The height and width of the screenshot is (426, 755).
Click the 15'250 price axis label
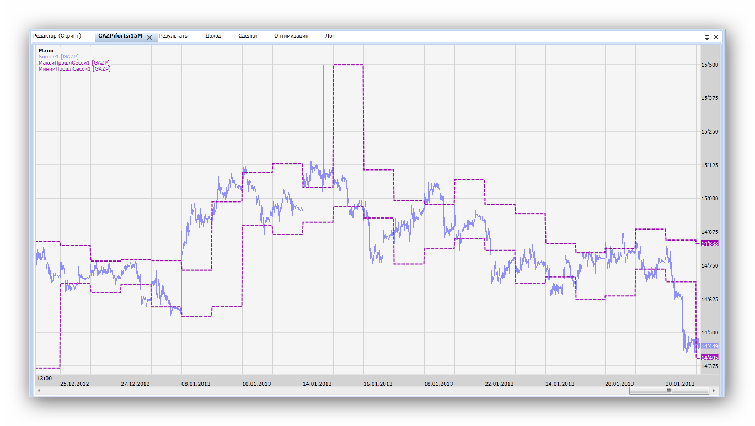[x=709, y=132]
